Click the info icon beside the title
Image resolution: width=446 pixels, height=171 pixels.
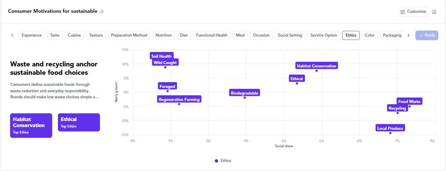coord(102,11)
